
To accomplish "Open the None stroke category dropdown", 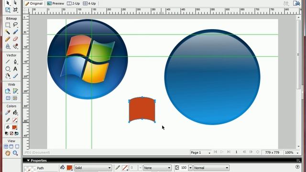I will [x=157, y=168].
